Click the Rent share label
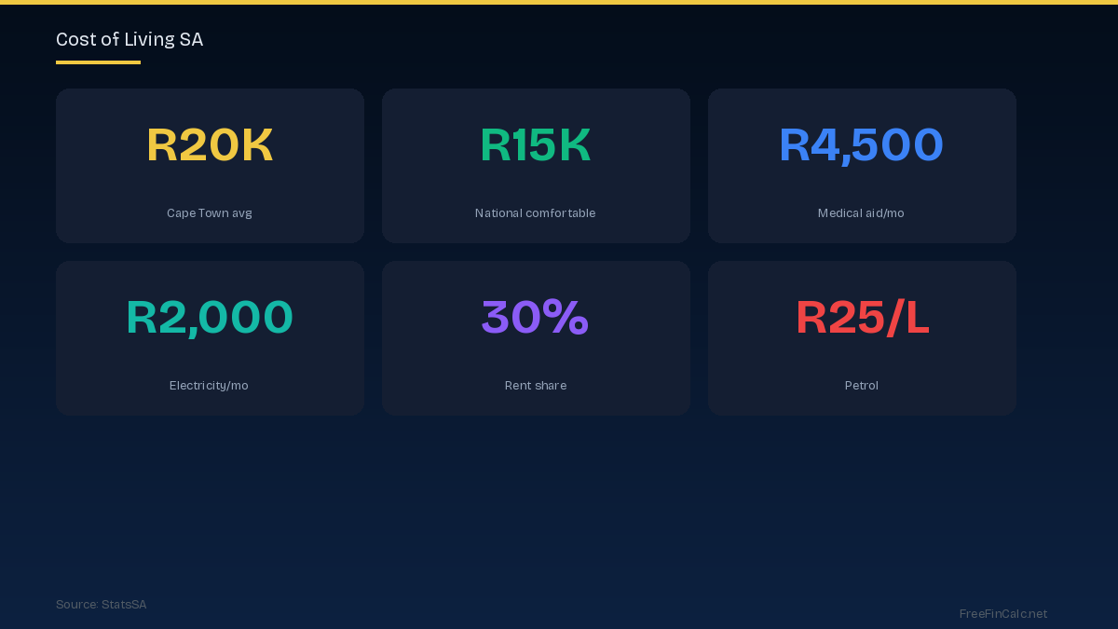This screenshot has width=1118, height=629. click(x=536, y=386)
